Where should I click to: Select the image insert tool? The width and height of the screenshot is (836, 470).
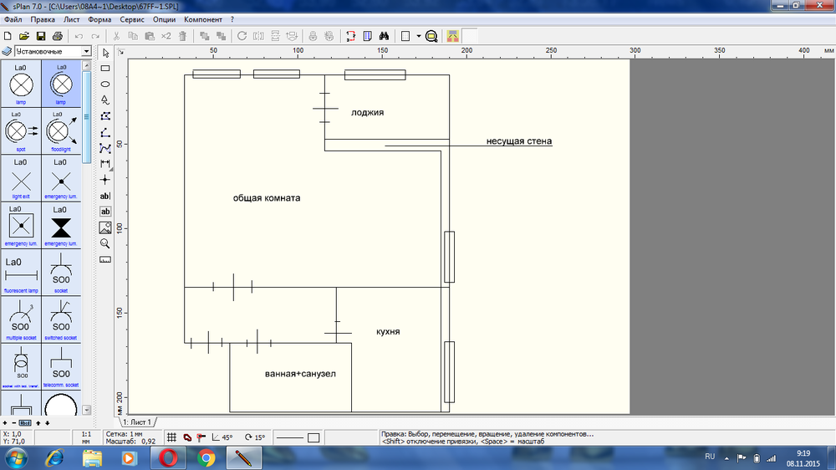105,227
